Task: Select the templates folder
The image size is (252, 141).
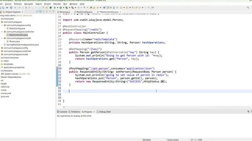Action: (8, 64)
